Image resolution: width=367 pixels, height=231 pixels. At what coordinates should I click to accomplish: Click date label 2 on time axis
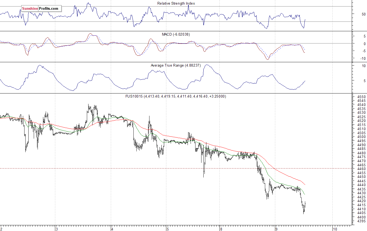coord(2,229)
